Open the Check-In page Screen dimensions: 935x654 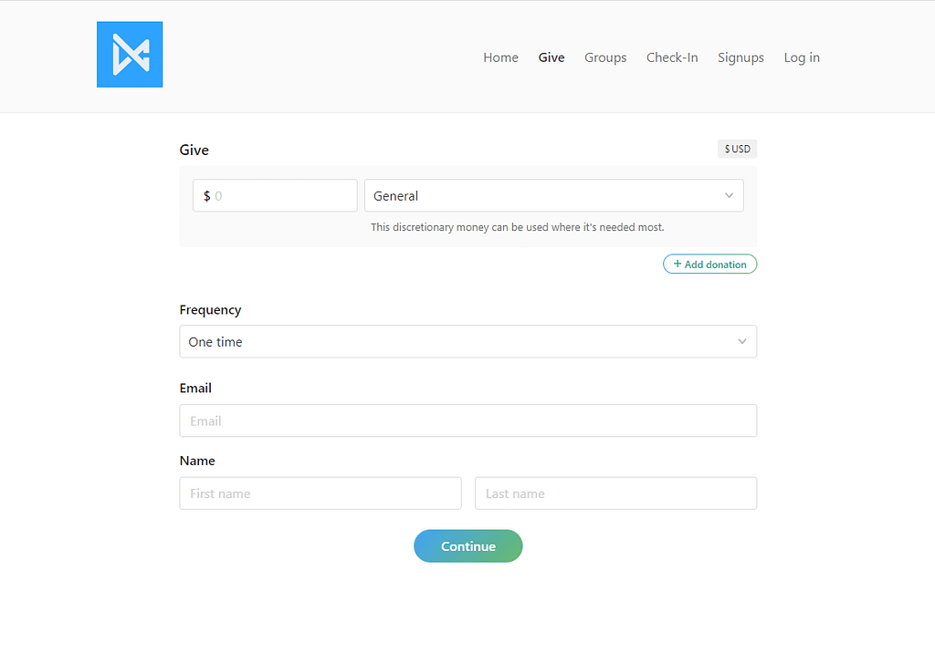click(672, 57)
